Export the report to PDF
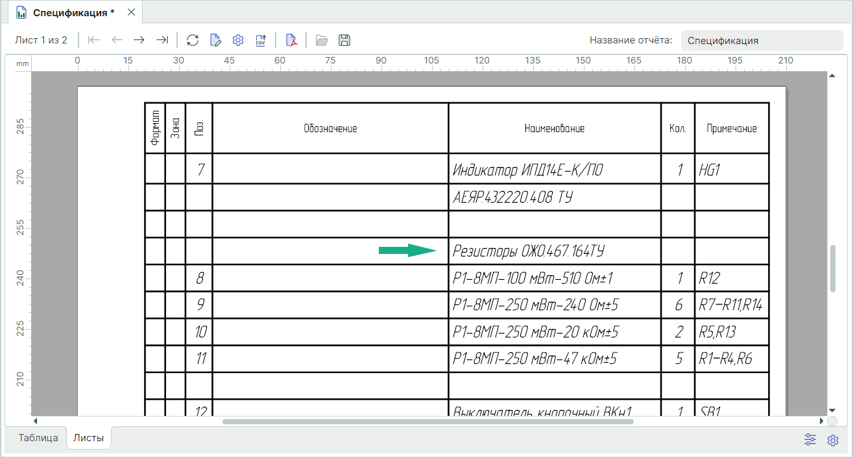This screenshot has width=853, height=458. (291, 40)
